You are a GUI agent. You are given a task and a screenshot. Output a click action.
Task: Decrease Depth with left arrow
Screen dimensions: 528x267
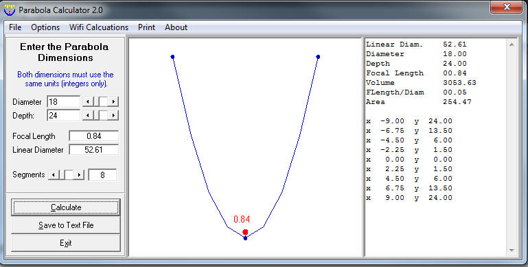pos(88,115)
